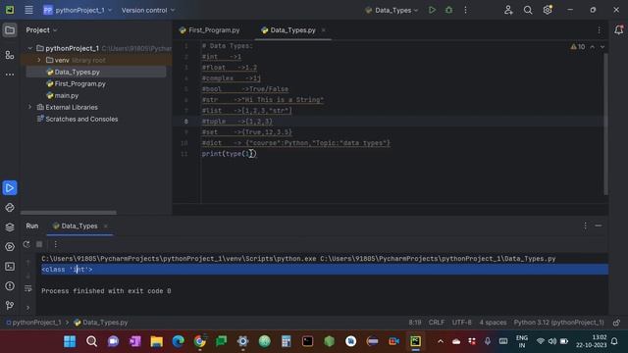Jump to previous highlighted warning
The width and height of the screenshot is (628, 353).
tap(593, 47)
